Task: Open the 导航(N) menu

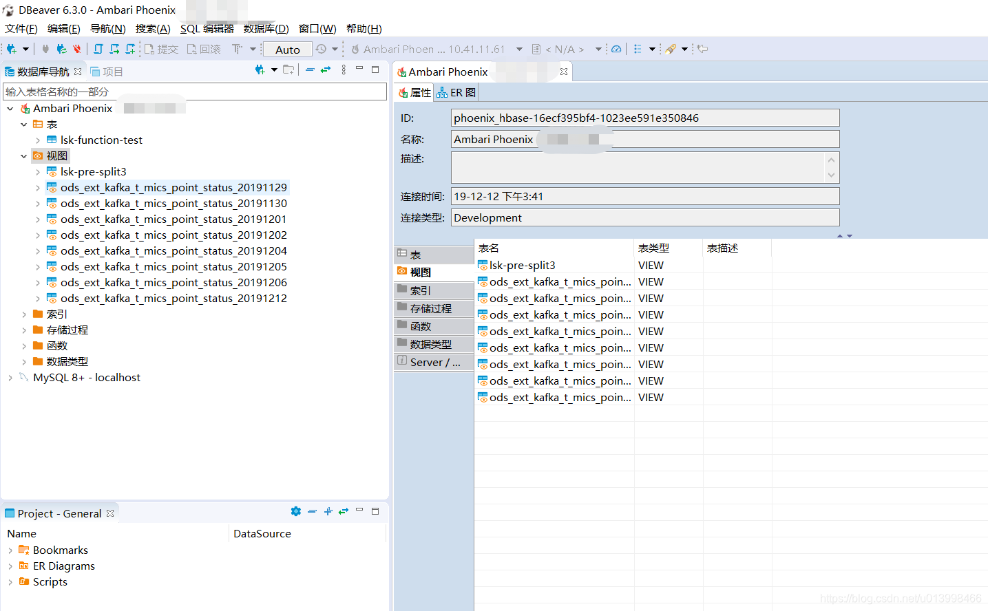Action: [x=108, y=28]
